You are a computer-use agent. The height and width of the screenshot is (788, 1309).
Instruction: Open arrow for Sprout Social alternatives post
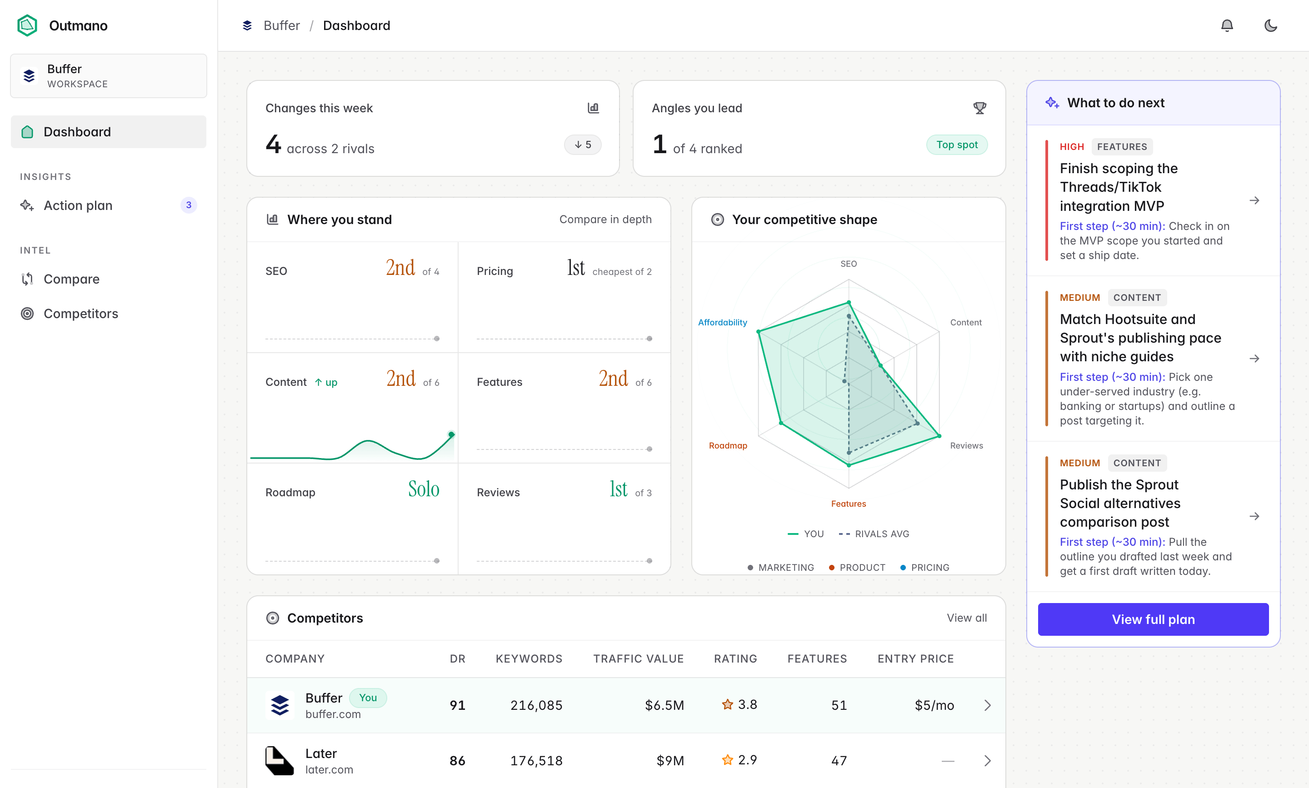1254,517
